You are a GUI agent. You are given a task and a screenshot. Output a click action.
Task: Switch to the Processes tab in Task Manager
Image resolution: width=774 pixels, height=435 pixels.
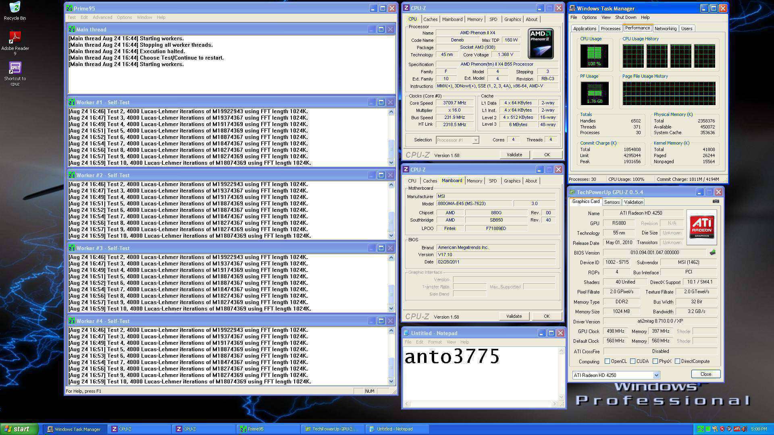(x=611, y=29)
